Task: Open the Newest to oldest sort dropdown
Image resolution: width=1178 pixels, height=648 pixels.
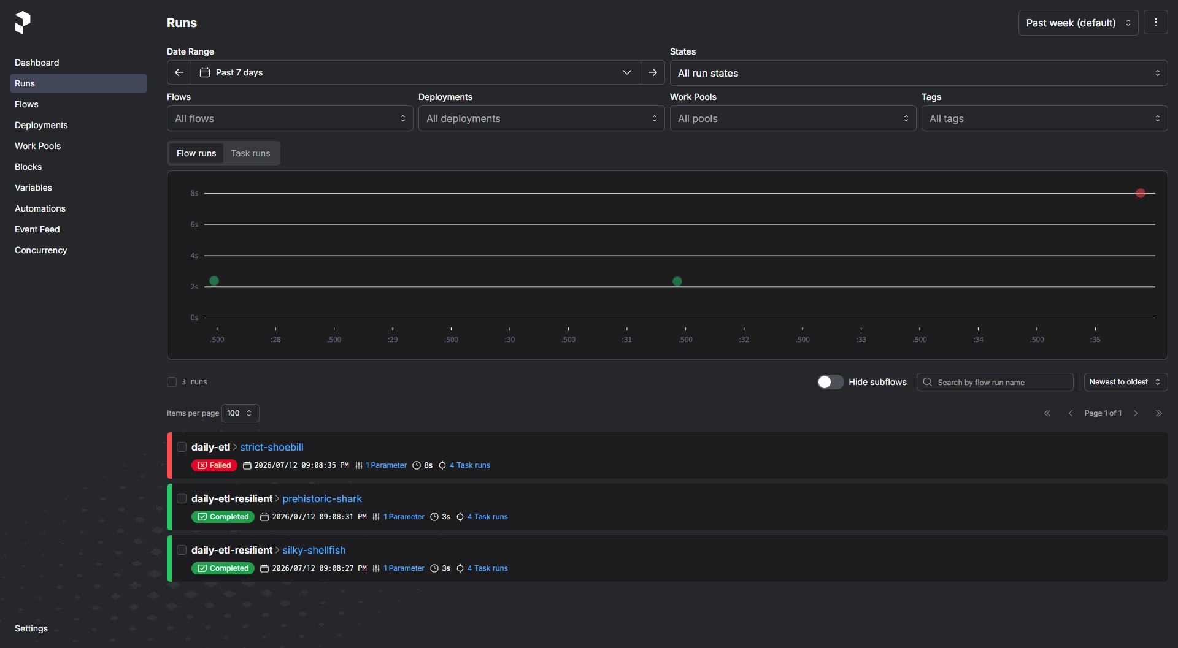Action: click(x=1126, y=382)
